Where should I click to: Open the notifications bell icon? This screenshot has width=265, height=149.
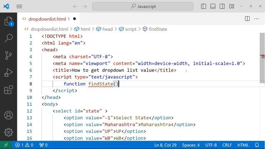(x=257, y=145)
